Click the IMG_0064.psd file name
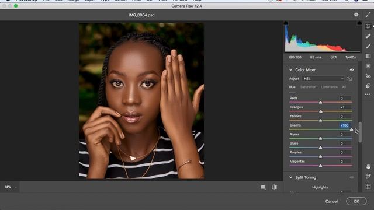The width and height of the screenshot is (374, 210). [x=141, y=15]
